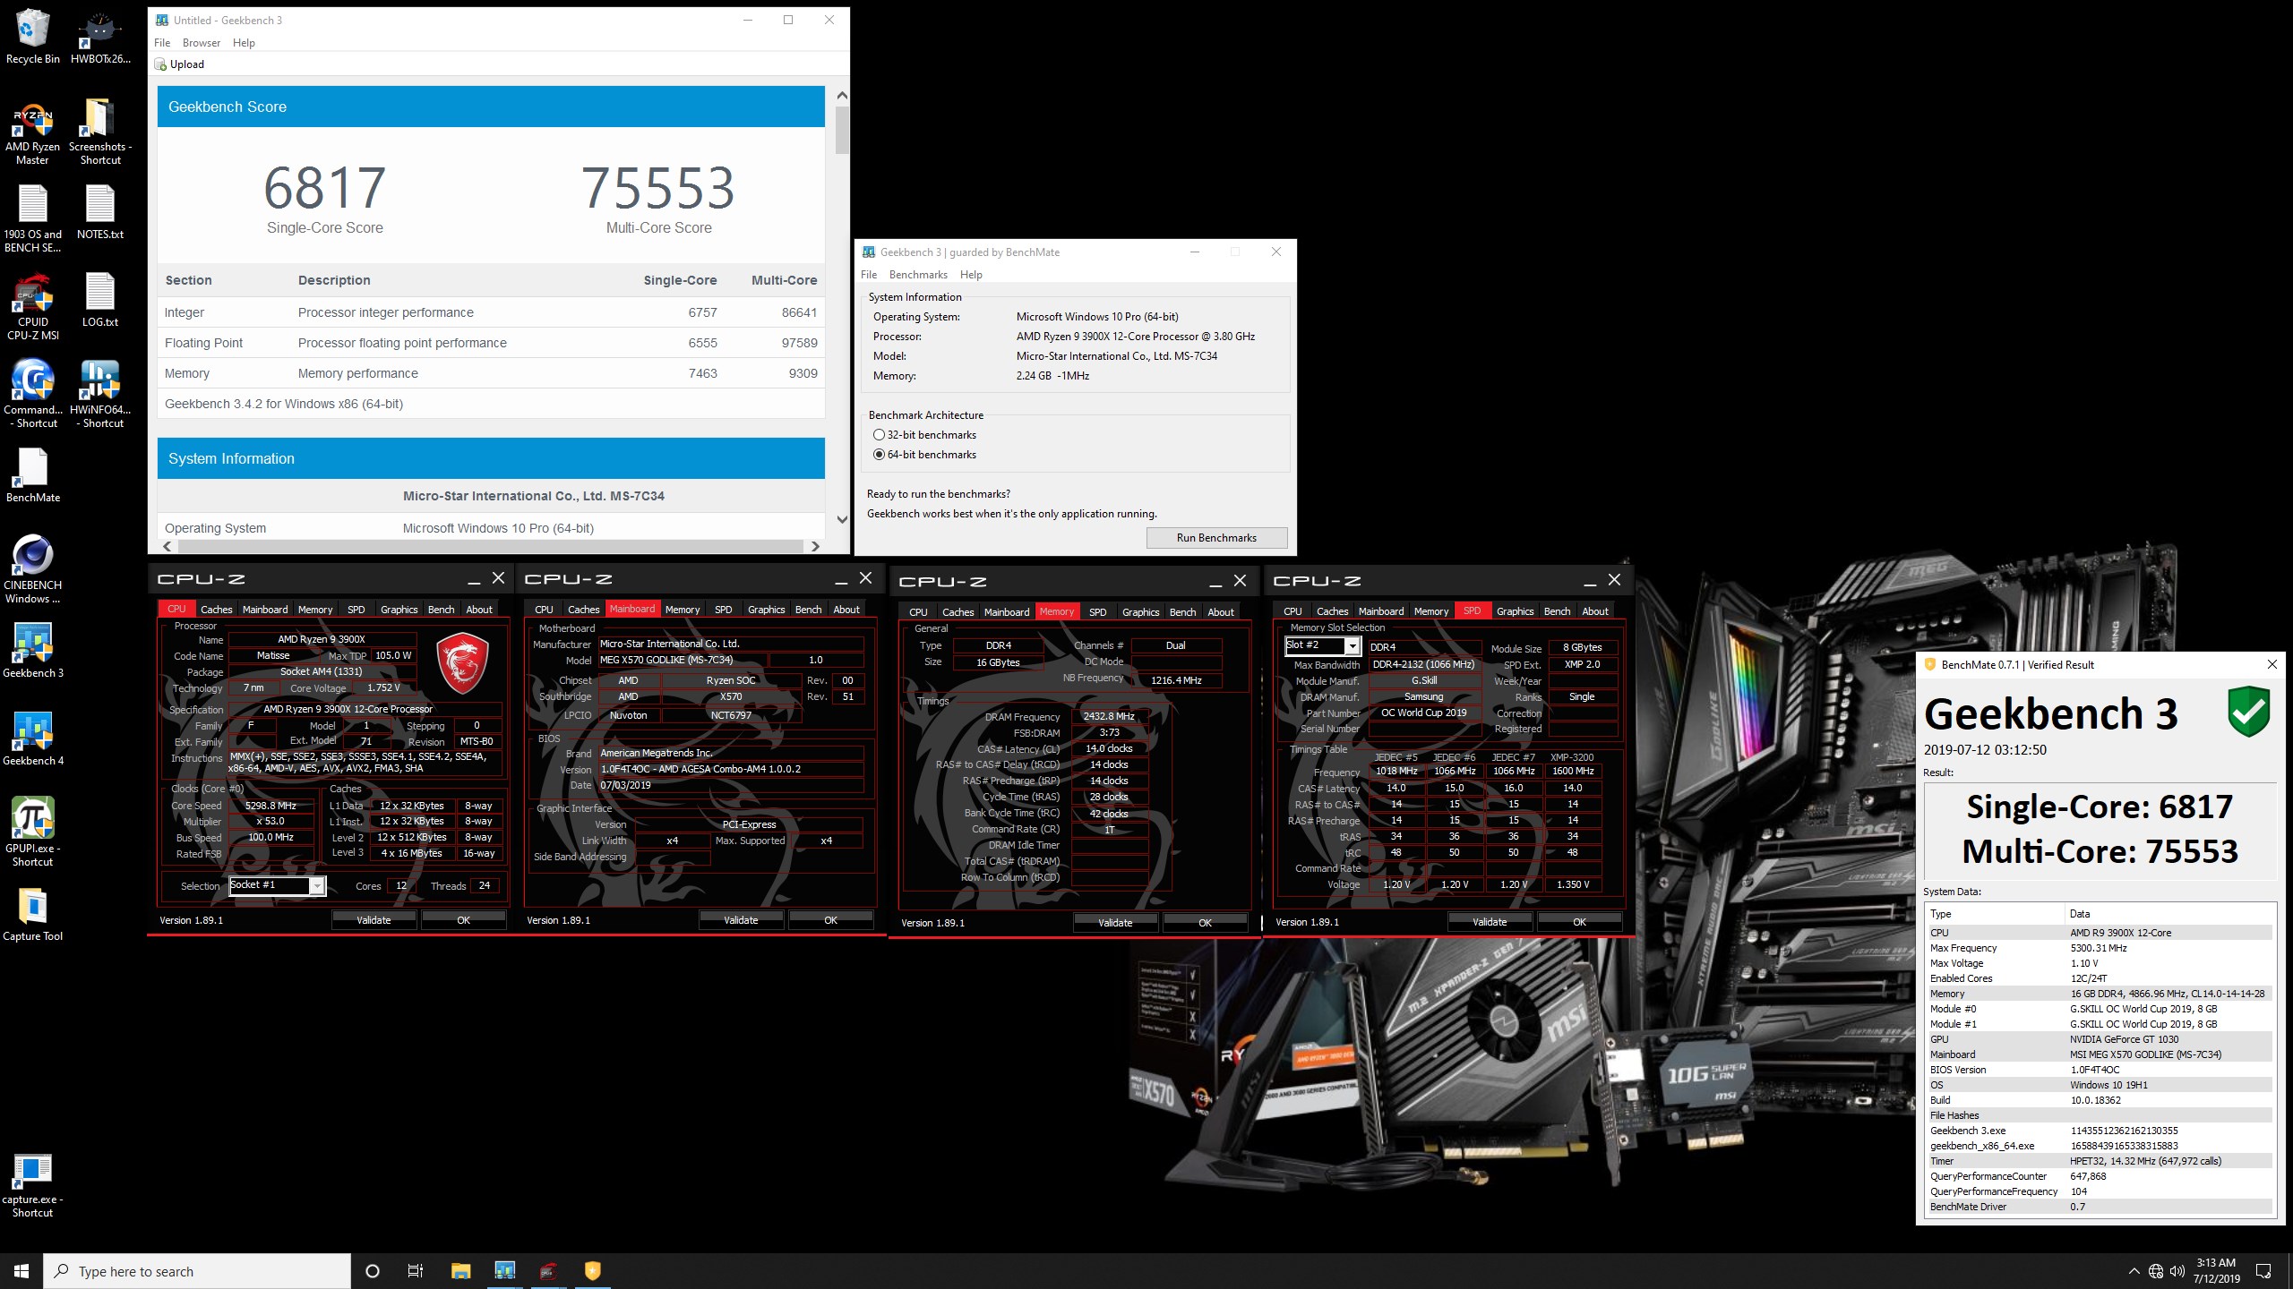
Task: Open the NOTES.txt desktop file
Action: 100,212
